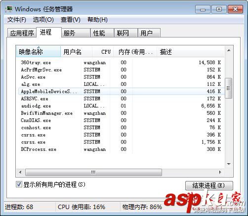Viewport: 248px width, 216px height.
Task: Open the 查看(V) menu
Action: click(x=71, y=20)
